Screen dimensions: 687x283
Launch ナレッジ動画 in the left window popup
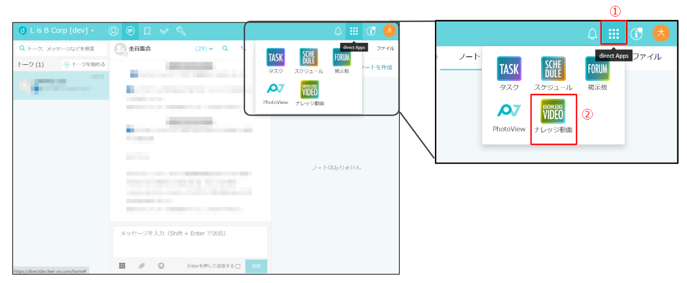click(x=309, y=93)
